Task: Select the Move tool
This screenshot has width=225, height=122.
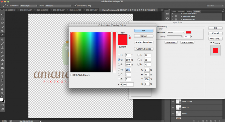Action: tap(2, 15)
